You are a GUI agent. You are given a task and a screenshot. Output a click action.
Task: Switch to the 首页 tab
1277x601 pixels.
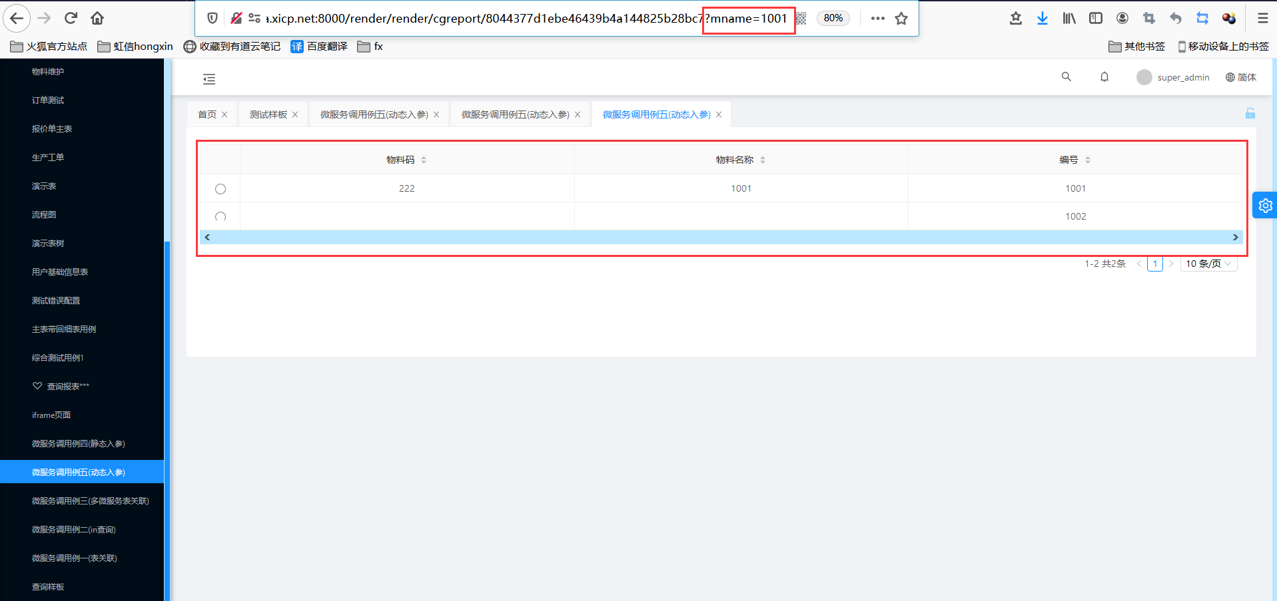[207, 114]
